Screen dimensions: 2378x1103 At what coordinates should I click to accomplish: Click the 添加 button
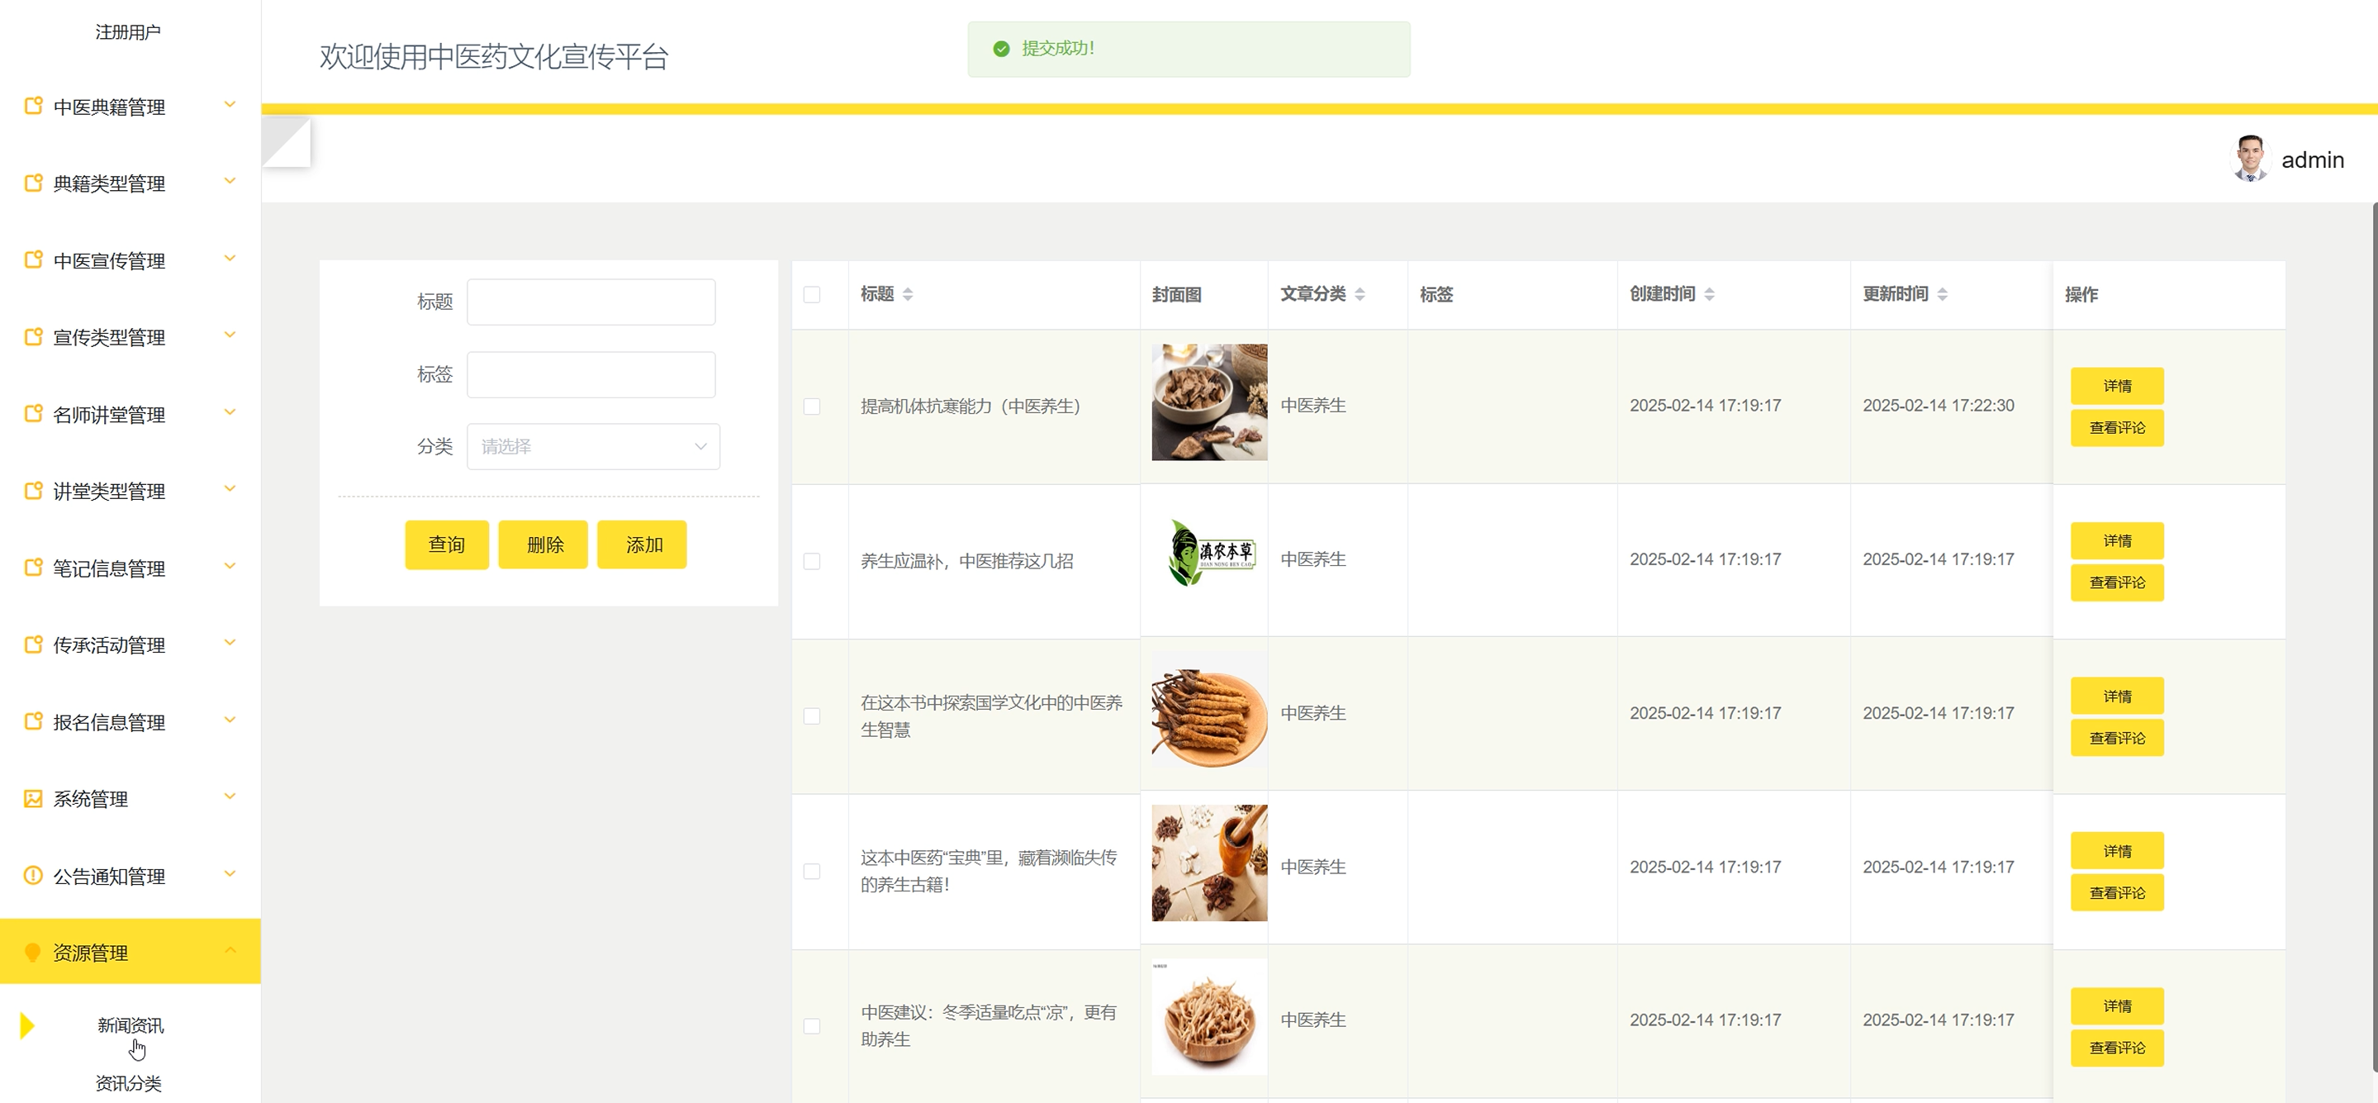(643, 544)
